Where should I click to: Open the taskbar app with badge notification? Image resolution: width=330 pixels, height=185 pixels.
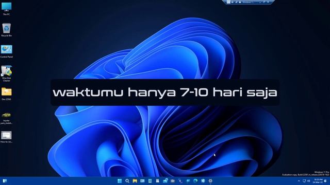165,181
